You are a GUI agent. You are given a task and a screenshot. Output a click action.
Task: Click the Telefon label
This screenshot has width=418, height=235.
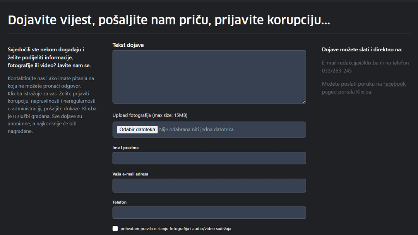[x=120, y=202]
